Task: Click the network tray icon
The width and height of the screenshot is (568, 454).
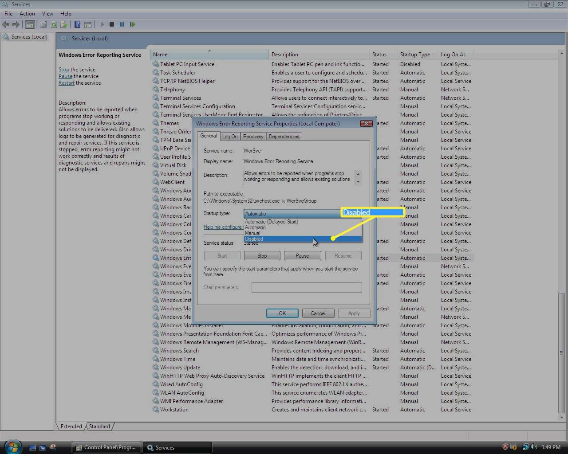Action: click(525, 447)
